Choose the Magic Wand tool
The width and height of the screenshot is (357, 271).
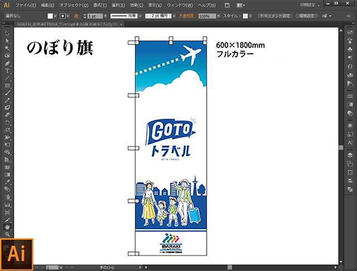[x=7, y=49]
